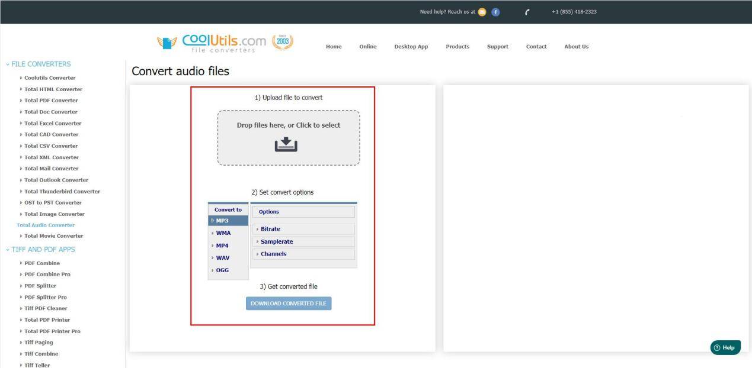Open the Support menu item
Screen dimensions: 752x368
click(x=498, y=47)
